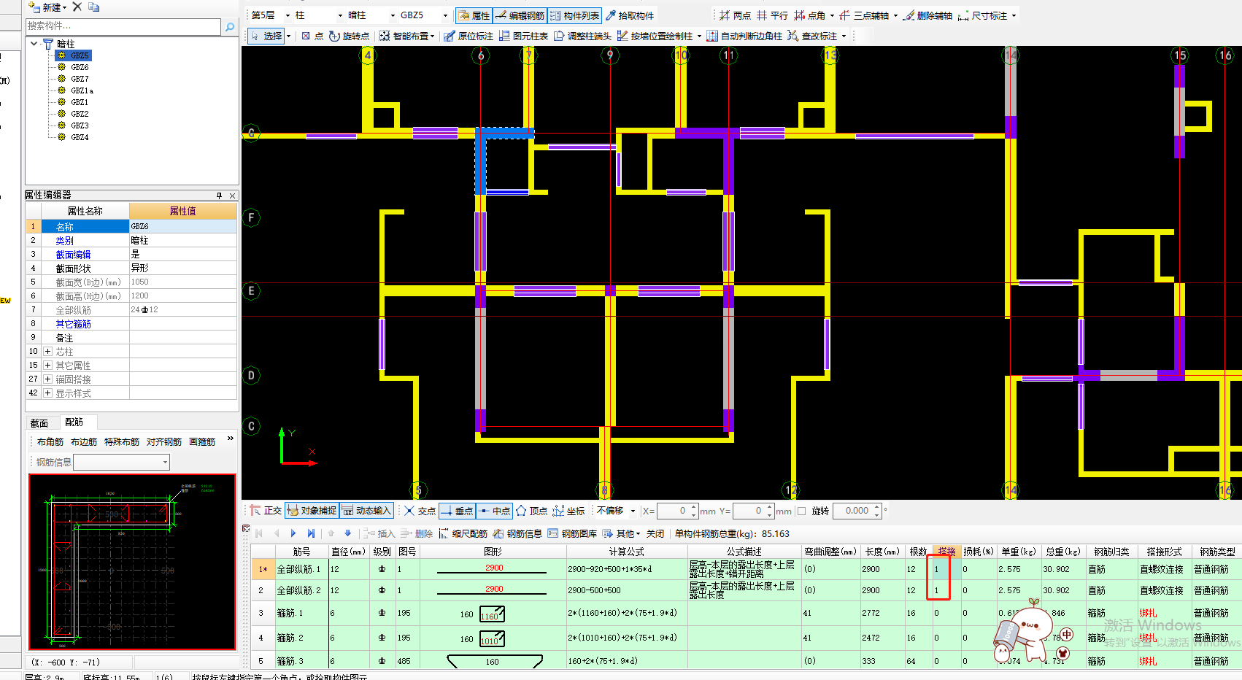Click 调整柱端头 adjust column end tool
The image size is (1242, 680).
(x=582, y=36)
